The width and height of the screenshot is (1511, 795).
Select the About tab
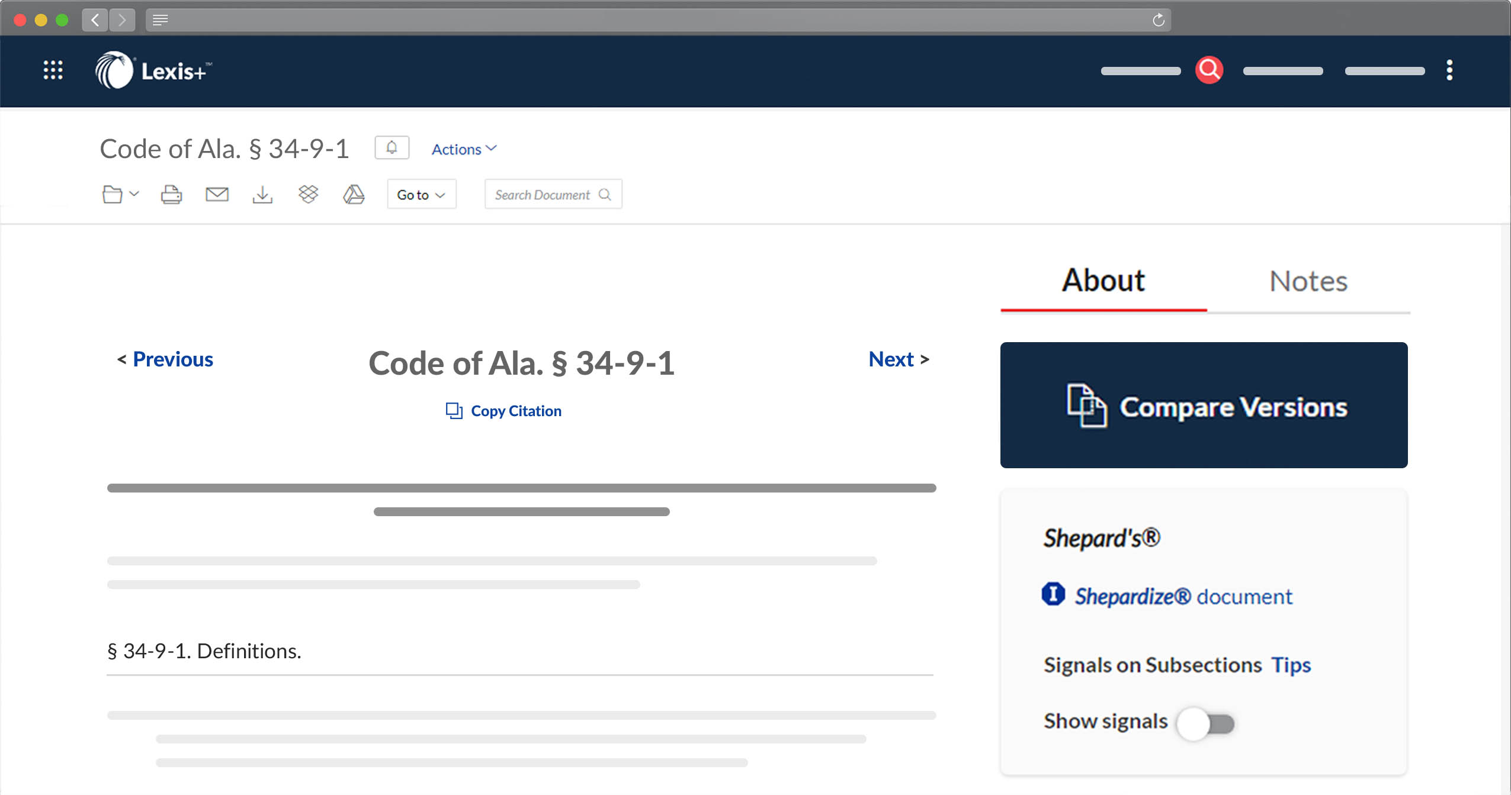click(1102, 281)
